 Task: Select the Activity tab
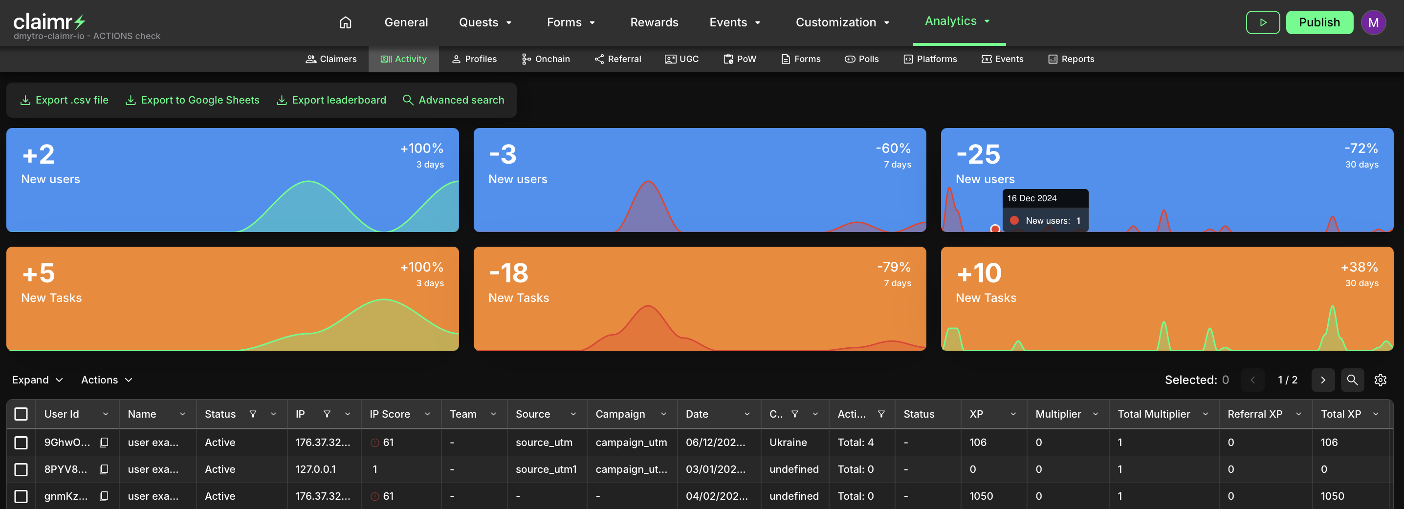[x=403, y=59]
